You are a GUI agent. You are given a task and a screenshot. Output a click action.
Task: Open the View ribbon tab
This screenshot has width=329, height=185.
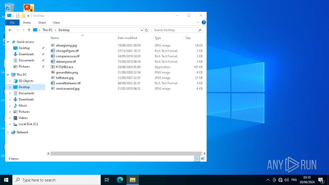tap(56, 23)
